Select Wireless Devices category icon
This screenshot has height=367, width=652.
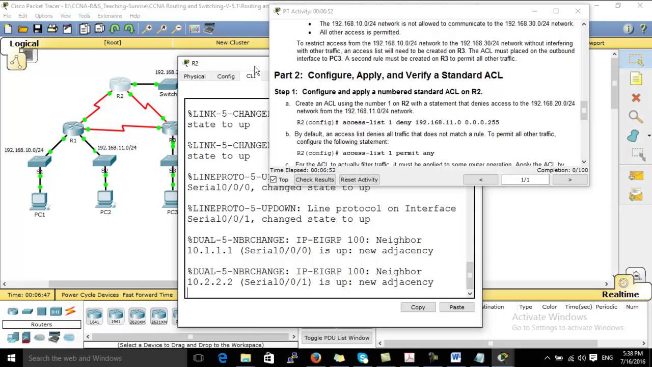(x=56, y=311)
